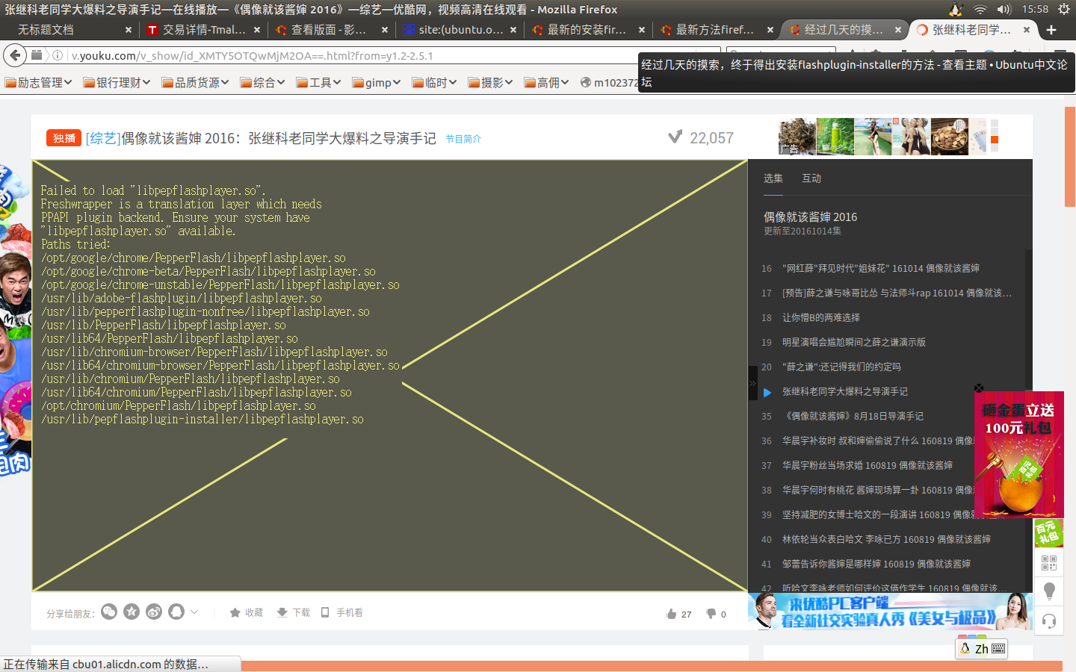
Task: Click the volume indicator in top panel
Action: point(1004,9)
